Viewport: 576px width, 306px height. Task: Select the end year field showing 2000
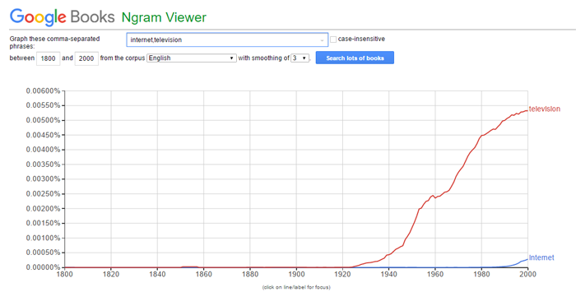(86, 58)
